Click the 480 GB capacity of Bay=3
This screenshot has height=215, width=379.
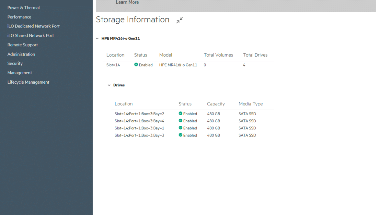pos(213,135)
